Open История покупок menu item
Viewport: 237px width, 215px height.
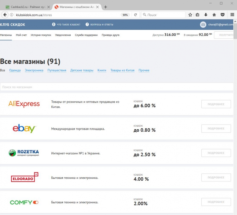click(x=41, y=35)
